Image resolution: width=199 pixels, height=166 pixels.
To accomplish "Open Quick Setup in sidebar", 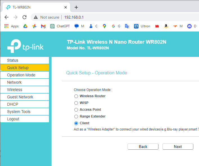I will click(25, 68).
